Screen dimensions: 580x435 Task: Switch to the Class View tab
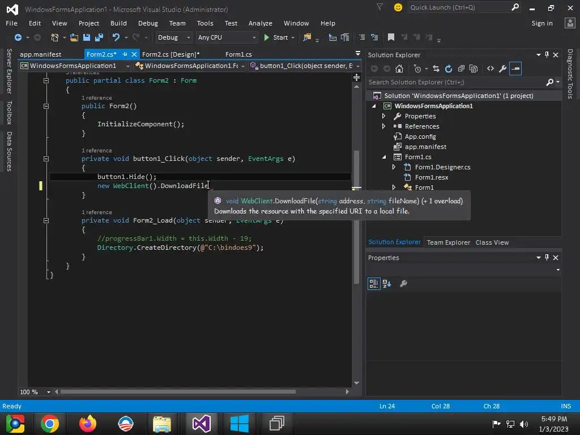[x=492, y=242]
